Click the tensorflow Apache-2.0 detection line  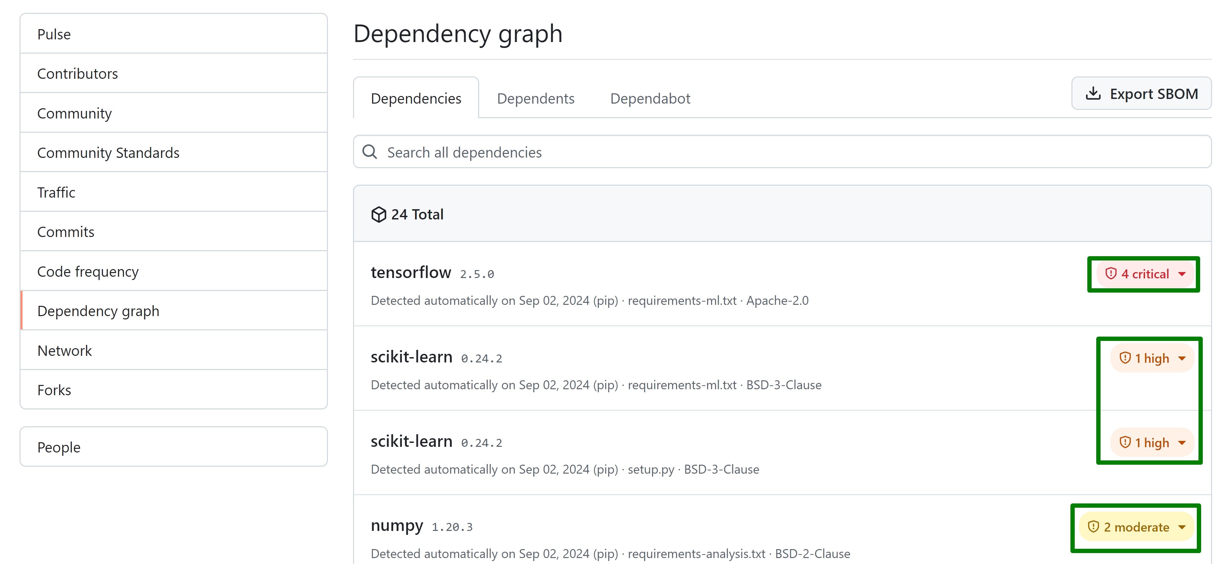(590, 301)
